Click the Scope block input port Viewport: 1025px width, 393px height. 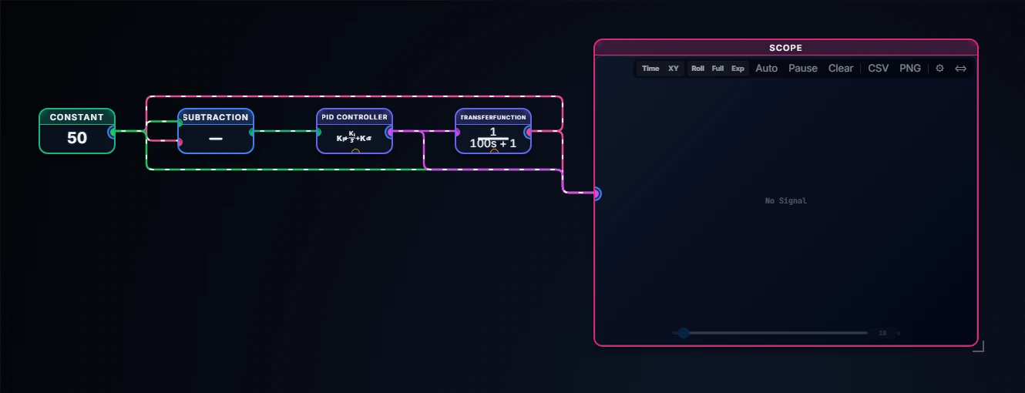click(597, 193)
